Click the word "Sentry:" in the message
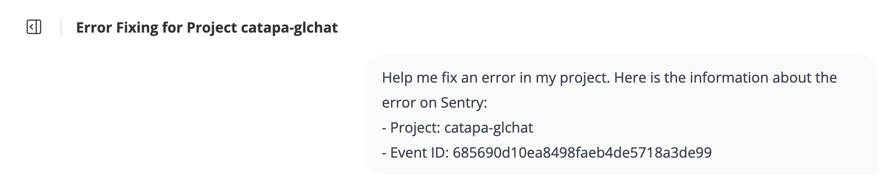Viewport: 886px width, 184px height. (x=464, y=103)
